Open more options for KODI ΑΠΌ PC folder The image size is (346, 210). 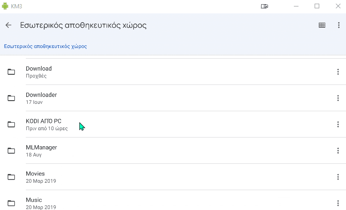pyautogui.click(x=338, y=124)
